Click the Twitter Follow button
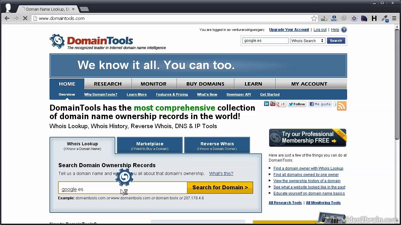The height and width of the screenshot is (225, 401). pos(297,104)
